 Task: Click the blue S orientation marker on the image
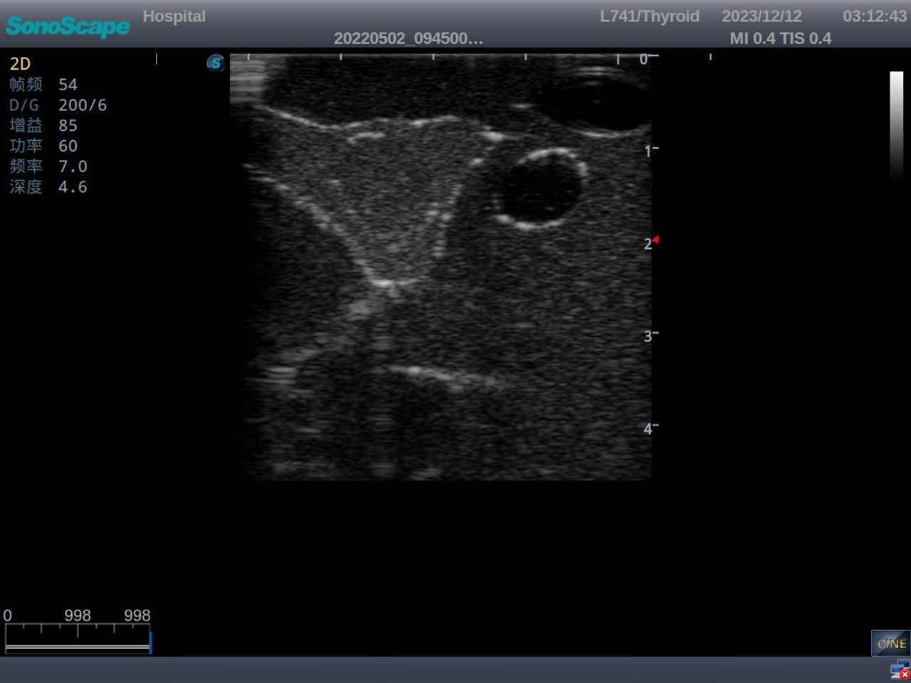215,63
